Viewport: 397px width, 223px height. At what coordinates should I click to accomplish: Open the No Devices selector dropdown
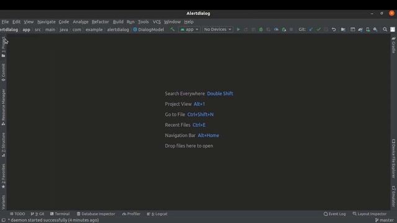point(218,30)
